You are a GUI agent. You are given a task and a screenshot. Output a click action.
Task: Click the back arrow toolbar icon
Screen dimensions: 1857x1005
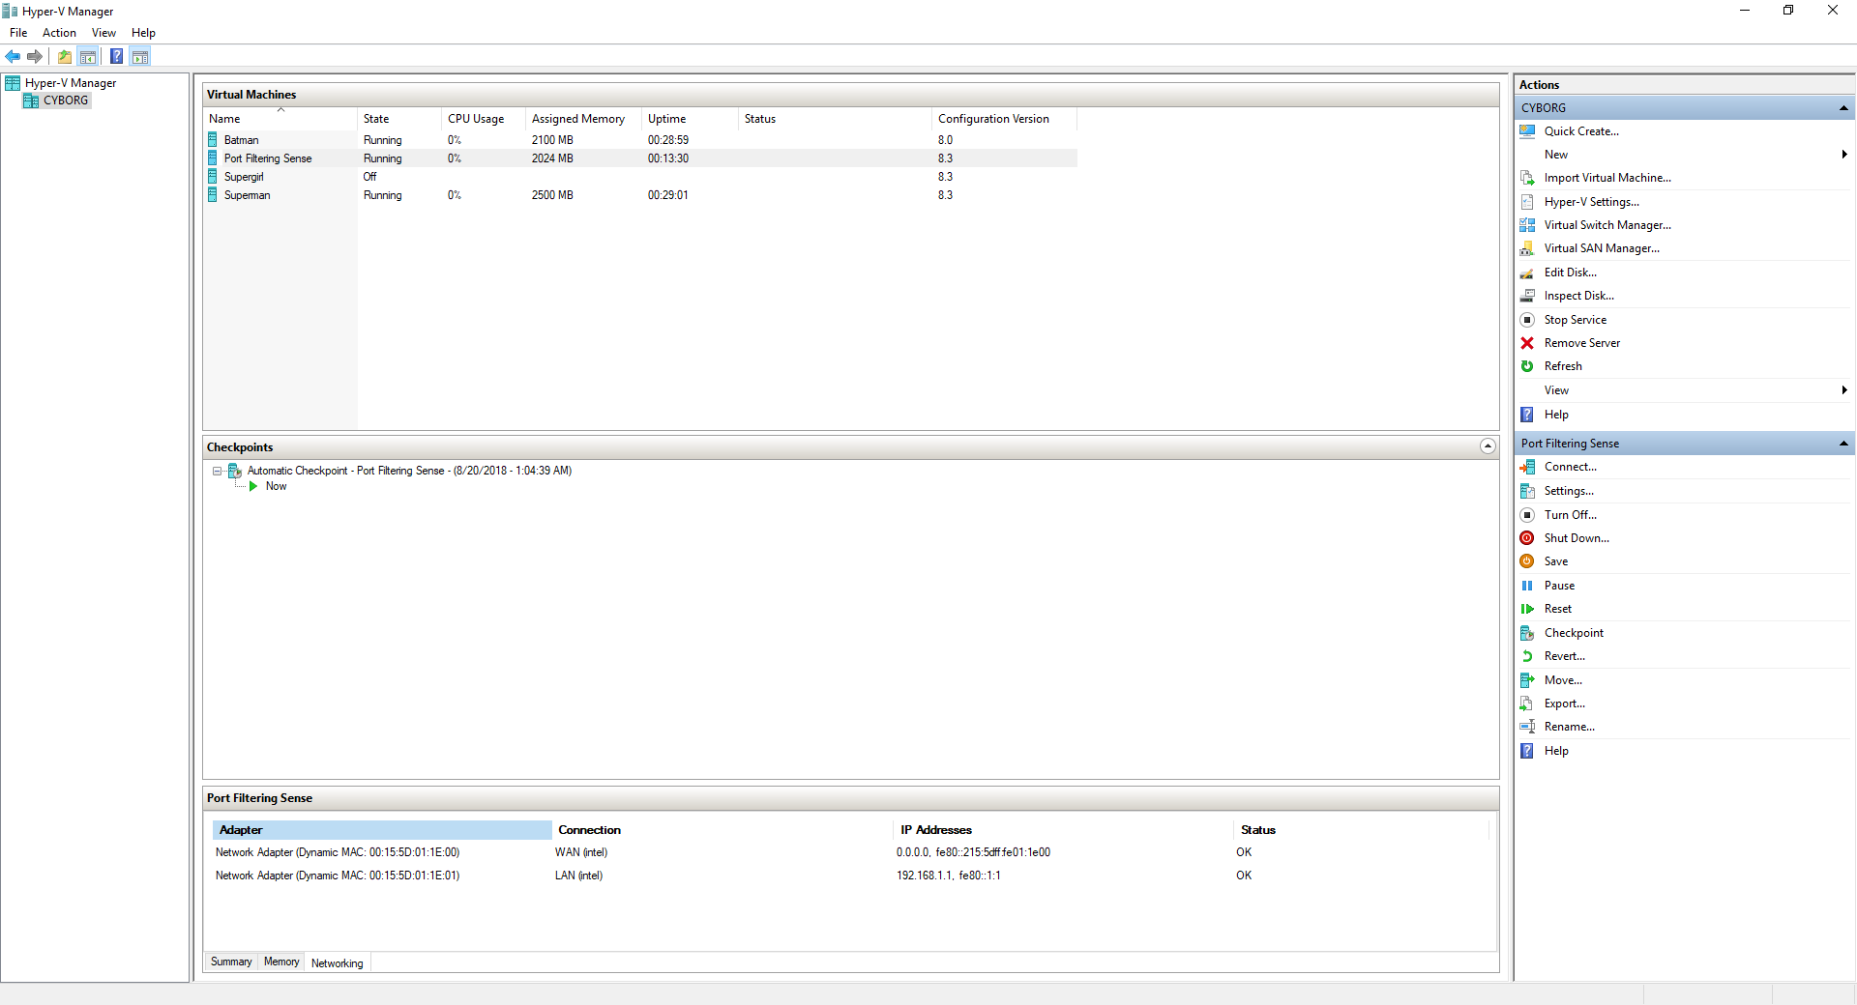tap(13, 57)
